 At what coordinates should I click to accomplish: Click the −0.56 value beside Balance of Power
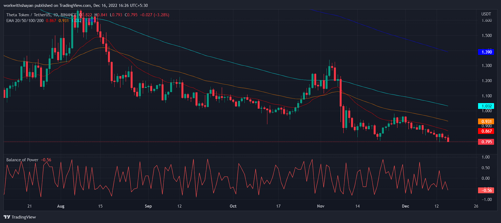[x=46, y=160]
